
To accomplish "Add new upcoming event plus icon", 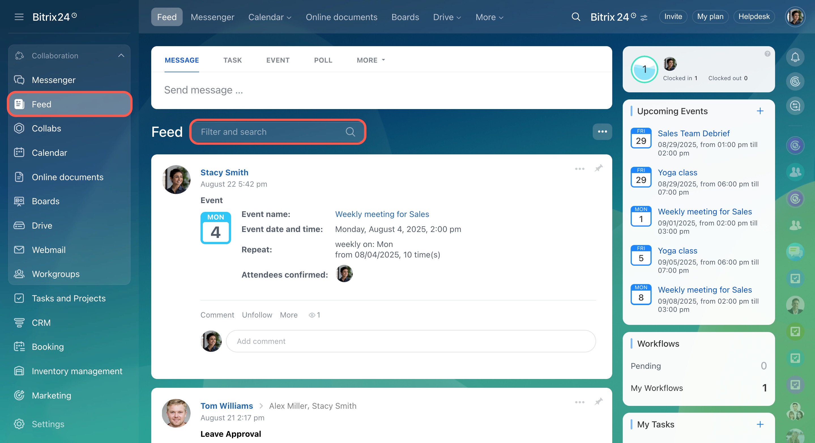I will click(760, 111).
